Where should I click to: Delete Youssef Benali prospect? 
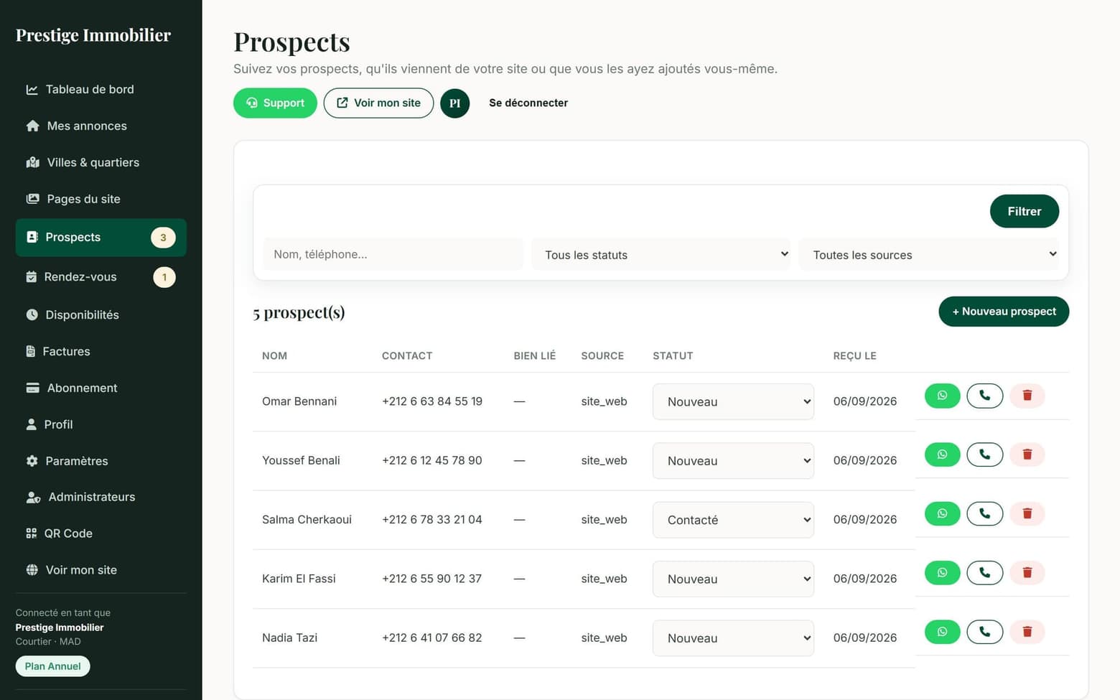pos(1027,454)
